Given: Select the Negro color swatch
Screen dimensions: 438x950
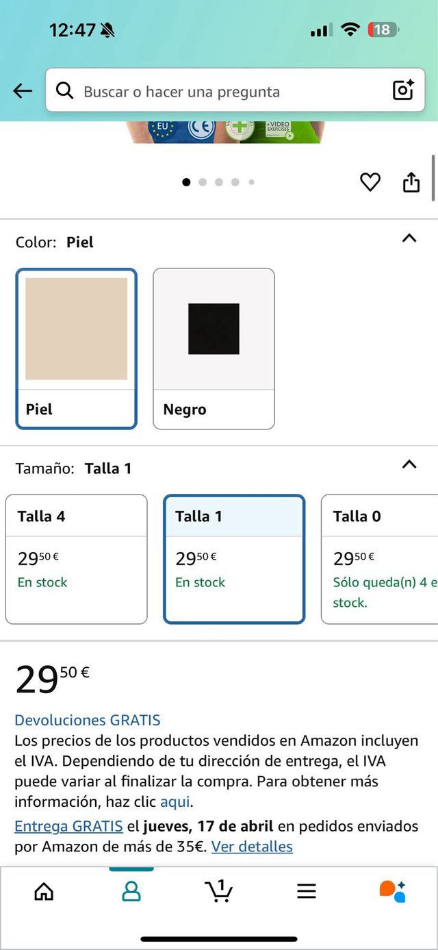Looking at the screenshot, I should click(x=214, y=348).
